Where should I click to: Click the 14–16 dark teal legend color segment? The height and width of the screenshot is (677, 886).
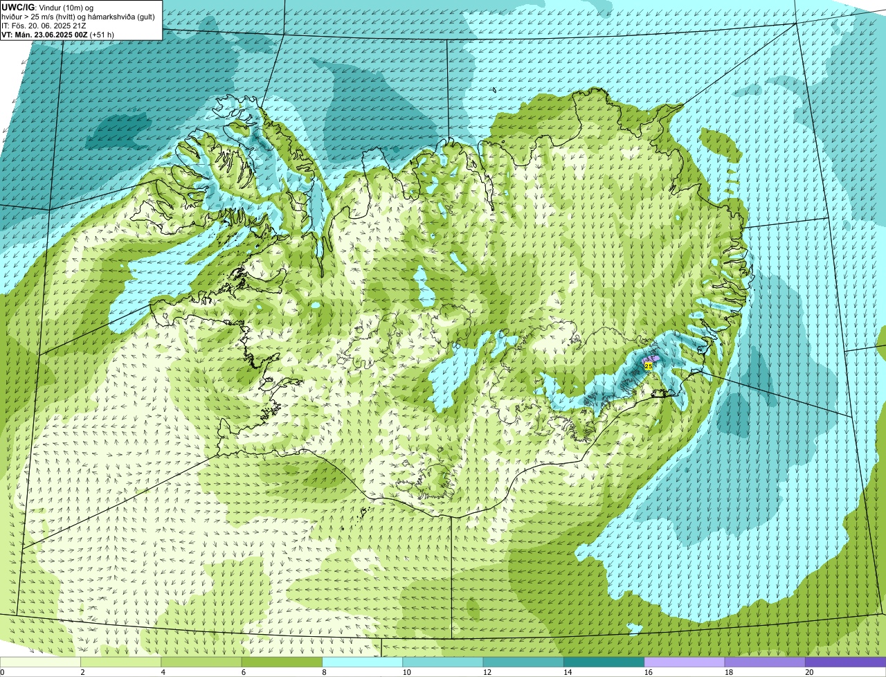coord(604,662)
